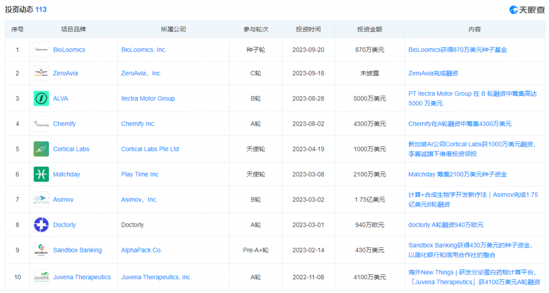Open company AlphaPack Co. link

(x=142, y=250)
